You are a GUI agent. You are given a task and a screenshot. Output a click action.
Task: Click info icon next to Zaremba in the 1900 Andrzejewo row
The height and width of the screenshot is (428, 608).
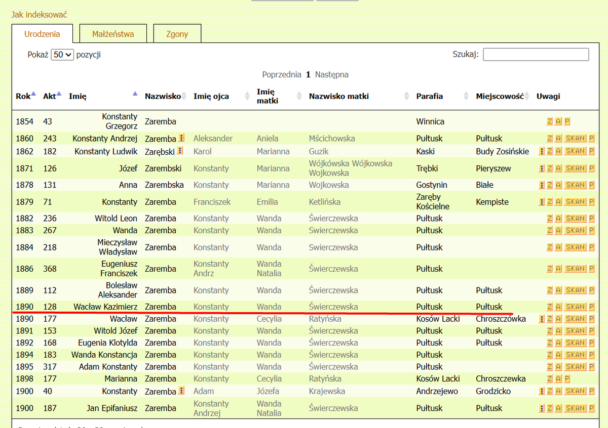coord(181,391)
